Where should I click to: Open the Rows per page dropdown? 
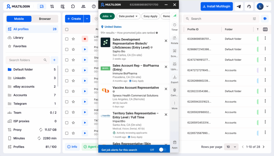pos(231,147)
